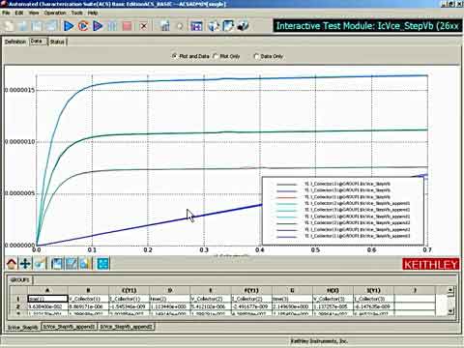Image resolution: width=464 pixels, height=348 pixels.
Task: Click the globe icon in top toolbar
Action: [214, 26]
